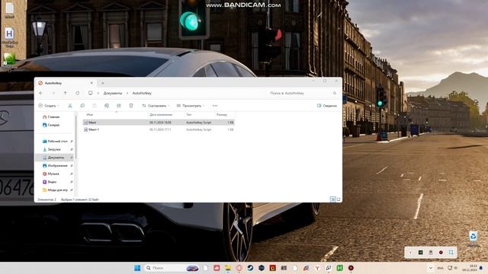Open the green ball shortcut on desktop
488x274 pixels.
[9, 59]
